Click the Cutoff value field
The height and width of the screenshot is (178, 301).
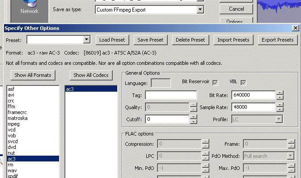coord(167,119)
